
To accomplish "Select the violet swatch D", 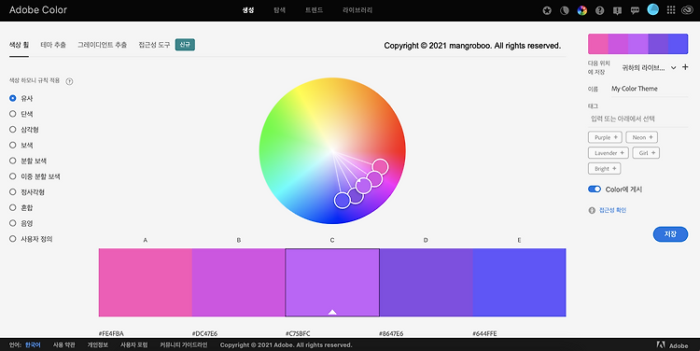I will coord(426,282).
